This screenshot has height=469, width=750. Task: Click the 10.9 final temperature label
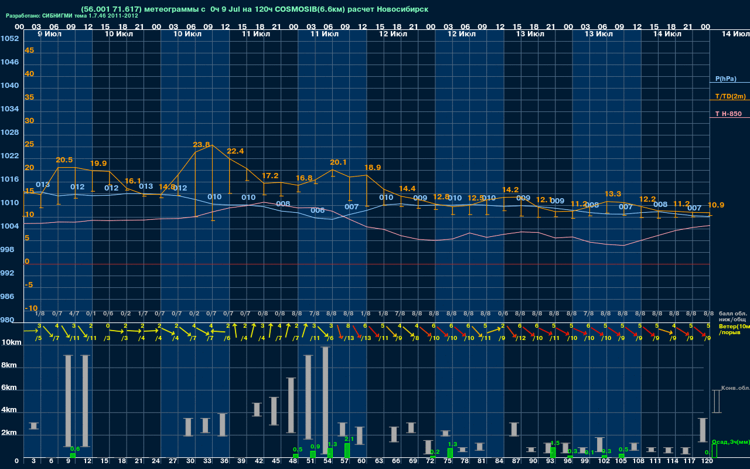(715, 205)
